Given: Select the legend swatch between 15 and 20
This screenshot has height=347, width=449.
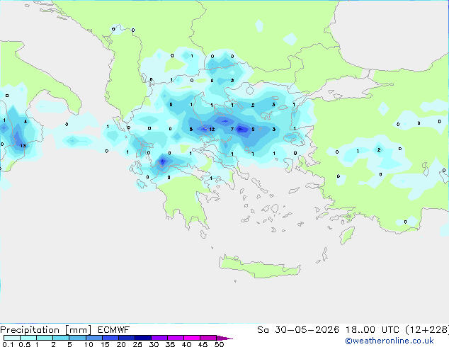Looking at the screenshot, I should (110, 338).
